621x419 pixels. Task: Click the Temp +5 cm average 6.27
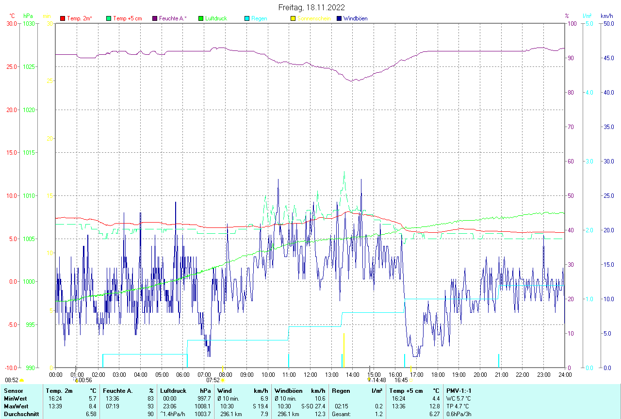coord(434,414)
